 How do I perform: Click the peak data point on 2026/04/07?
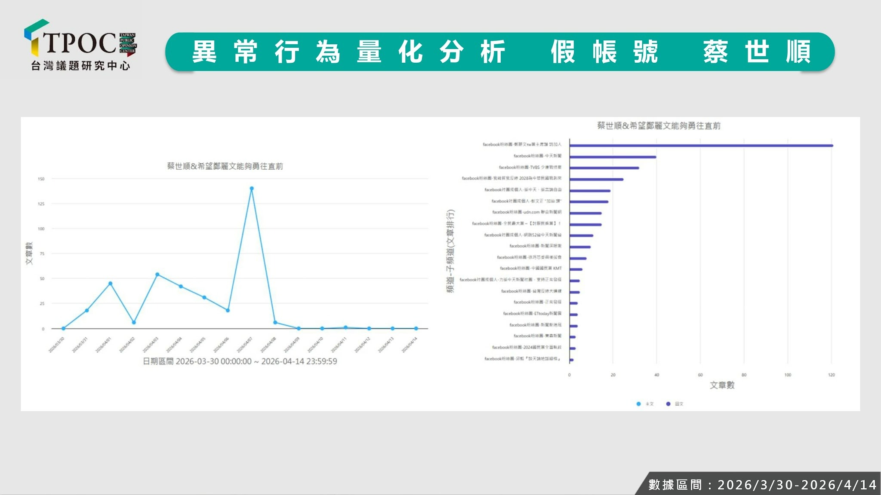point(252,189)
